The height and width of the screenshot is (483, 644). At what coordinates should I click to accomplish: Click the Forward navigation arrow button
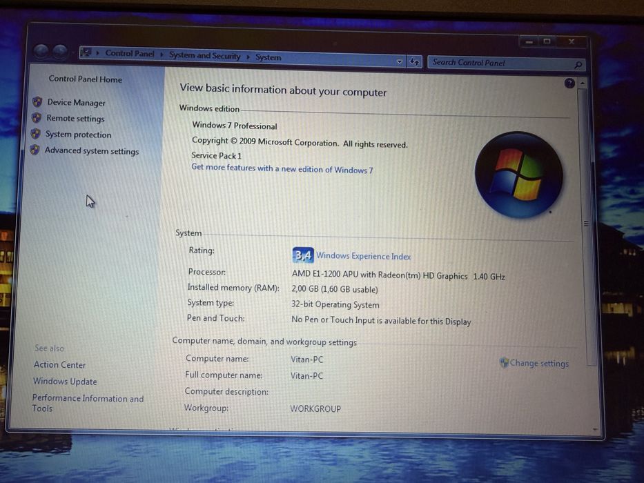pos(60,52)
